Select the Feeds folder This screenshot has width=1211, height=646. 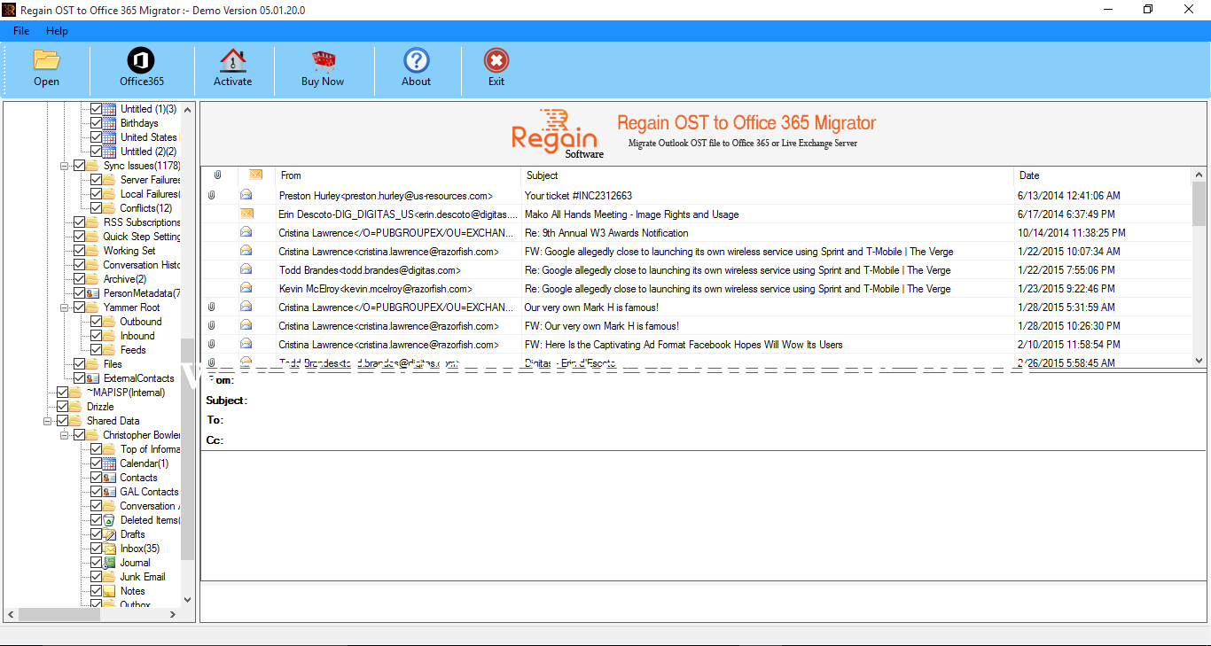tap(133, 350)
